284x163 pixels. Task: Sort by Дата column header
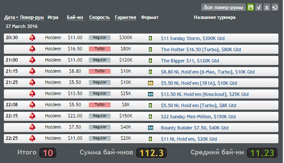[x=11, y=18]
